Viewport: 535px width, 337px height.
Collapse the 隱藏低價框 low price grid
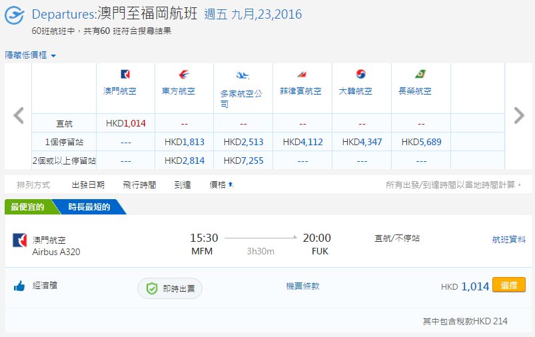(x=30, y=55)
